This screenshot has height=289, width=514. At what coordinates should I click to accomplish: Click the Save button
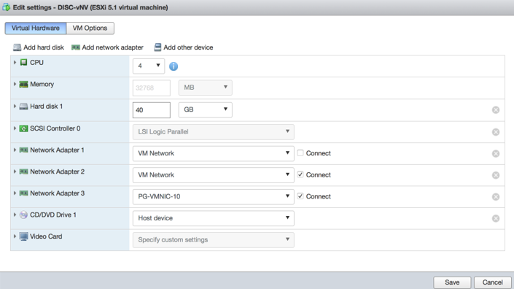point(452,282)
